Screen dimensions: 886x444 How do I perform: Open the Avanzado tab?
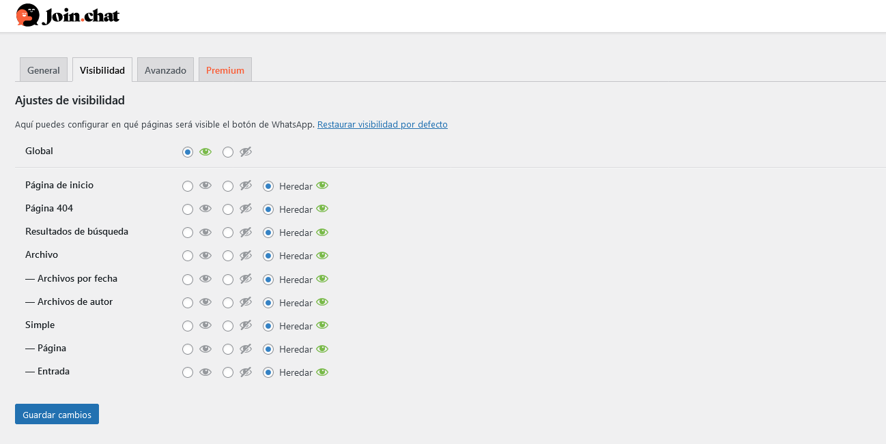(x=165, y=70)
